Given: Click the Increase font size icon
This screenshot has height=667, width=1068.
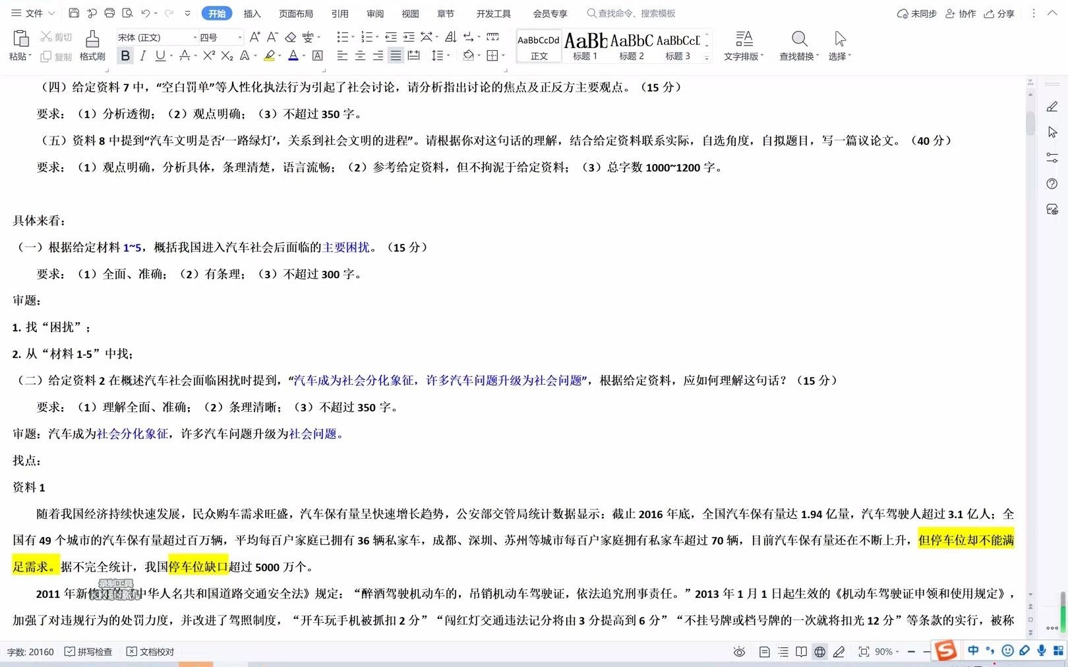Looking at the screenshot, I should click(254, 37).
